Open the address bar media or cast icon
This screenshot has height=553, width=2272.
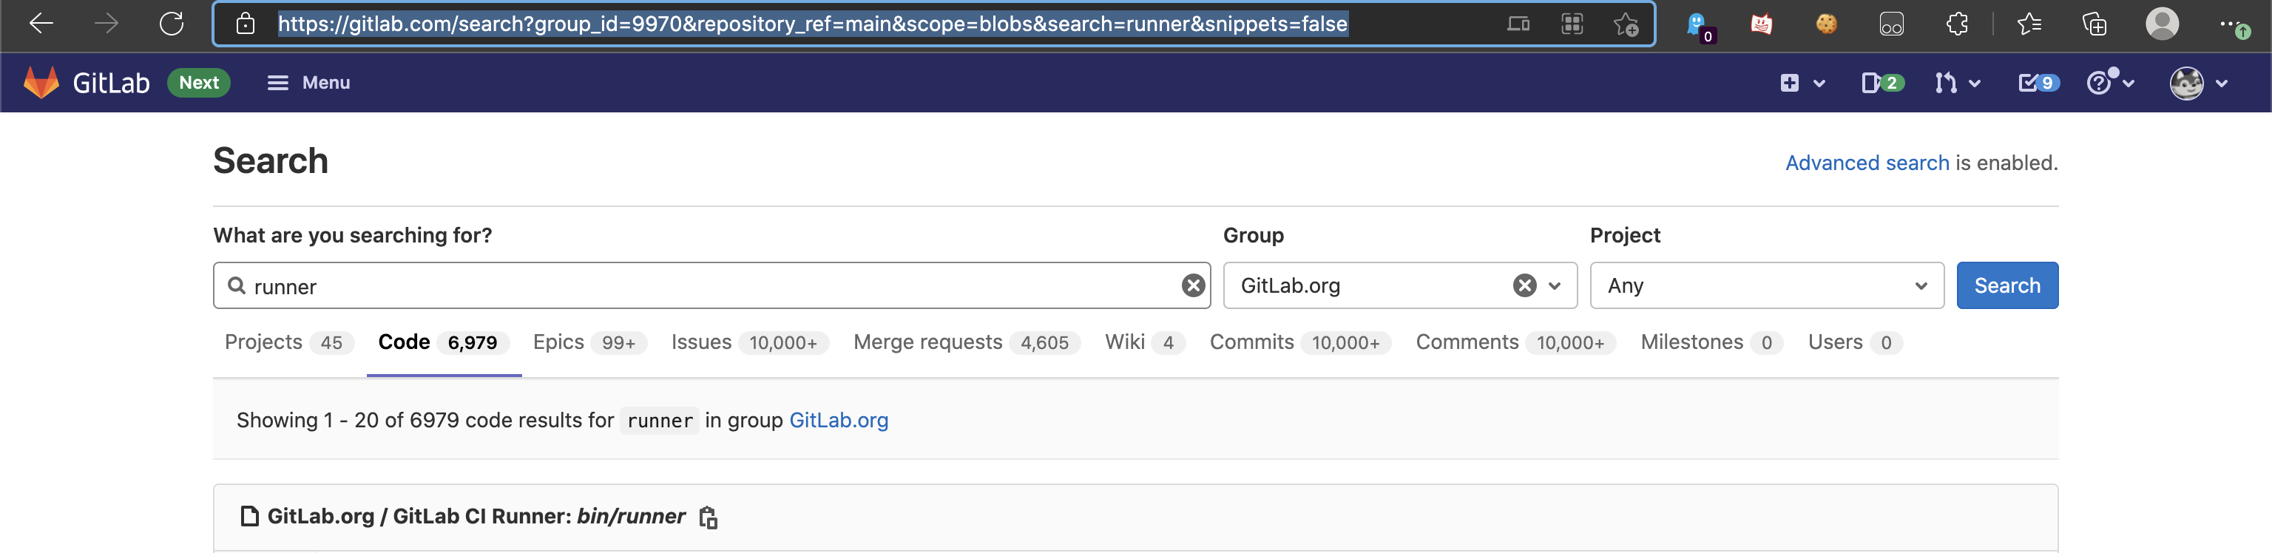[1517, 24]
